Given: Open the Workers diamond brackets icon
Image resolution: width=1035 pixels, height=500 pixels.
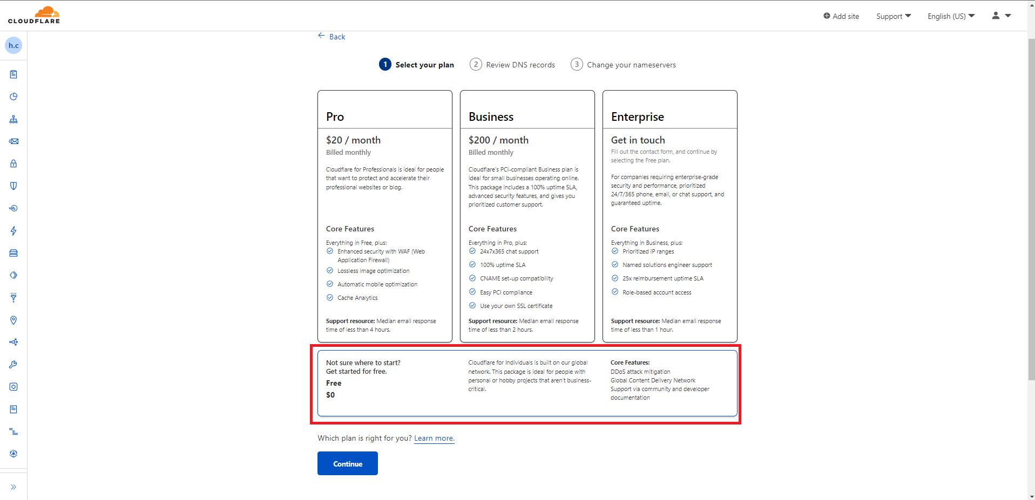Looking at the screenshot, I should [x=13, y=275].
